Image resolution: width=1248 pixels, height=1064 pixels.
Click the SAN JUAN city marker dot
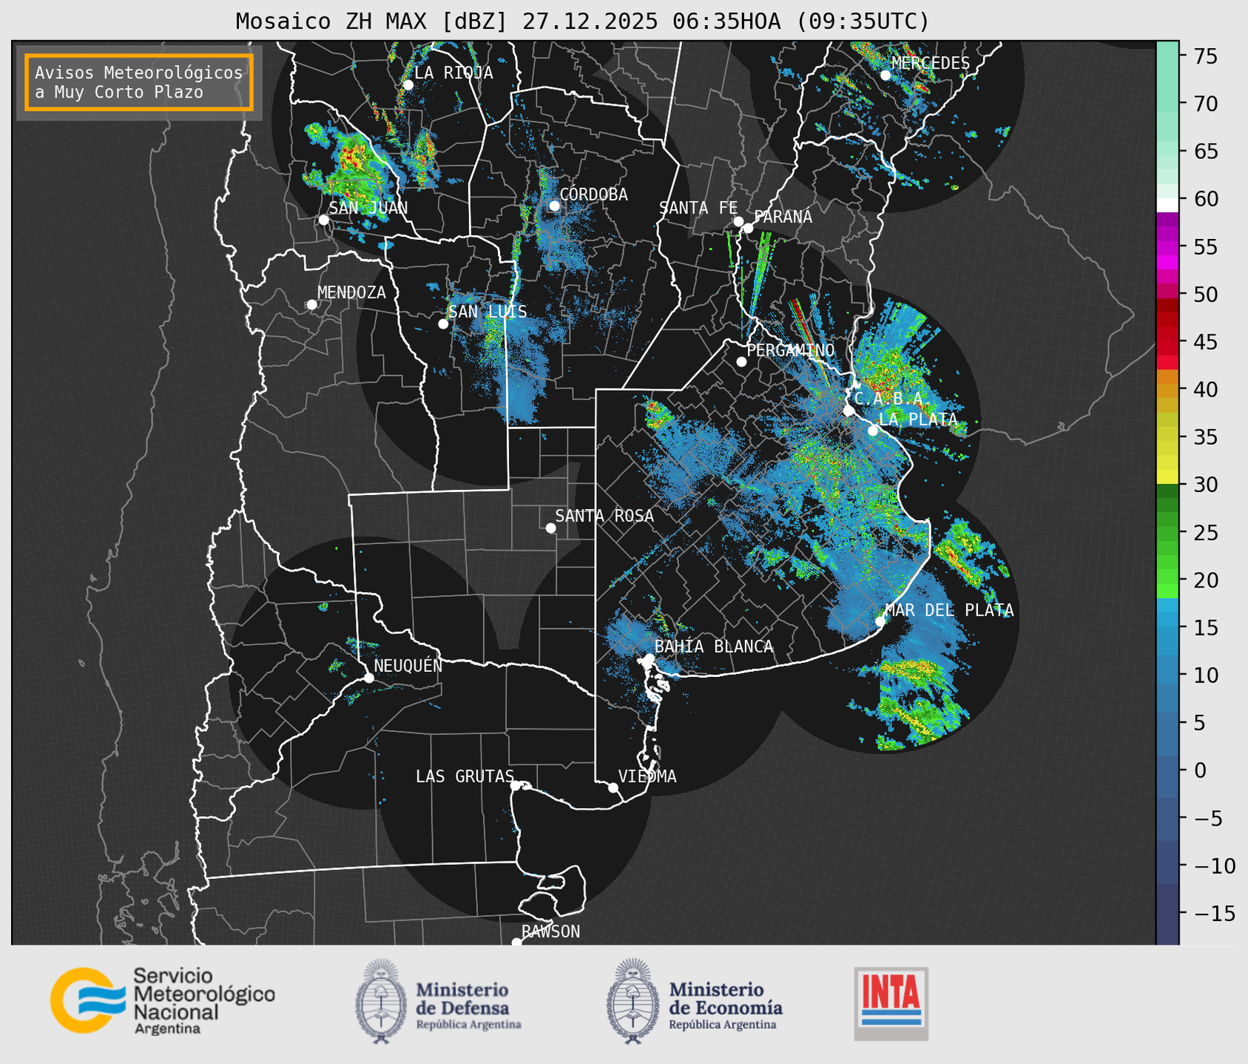[323, 220]
